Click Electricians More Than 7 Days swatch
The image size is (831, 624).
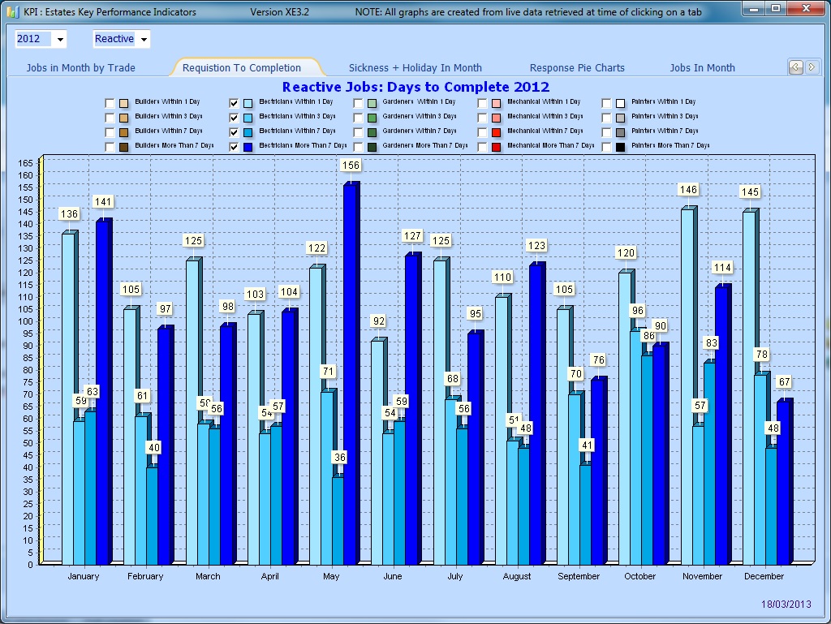tap(248, 147)
